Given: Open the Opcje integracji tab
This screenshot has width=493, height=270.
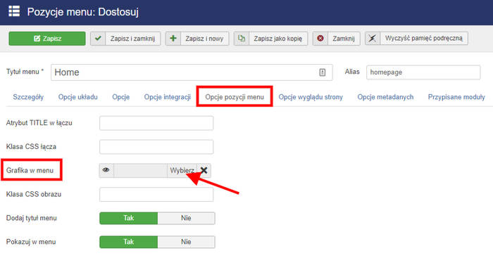Looking at the screenshot, I should [x=168, y=97].
